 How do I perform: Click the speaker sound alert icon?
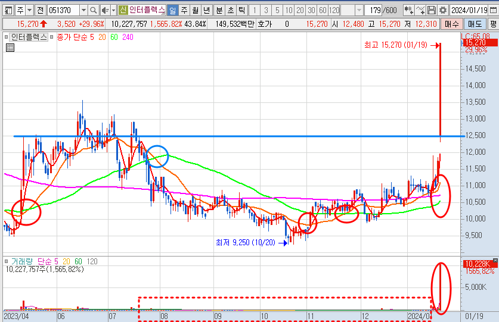pyautogui.click(x=105, y=11)
